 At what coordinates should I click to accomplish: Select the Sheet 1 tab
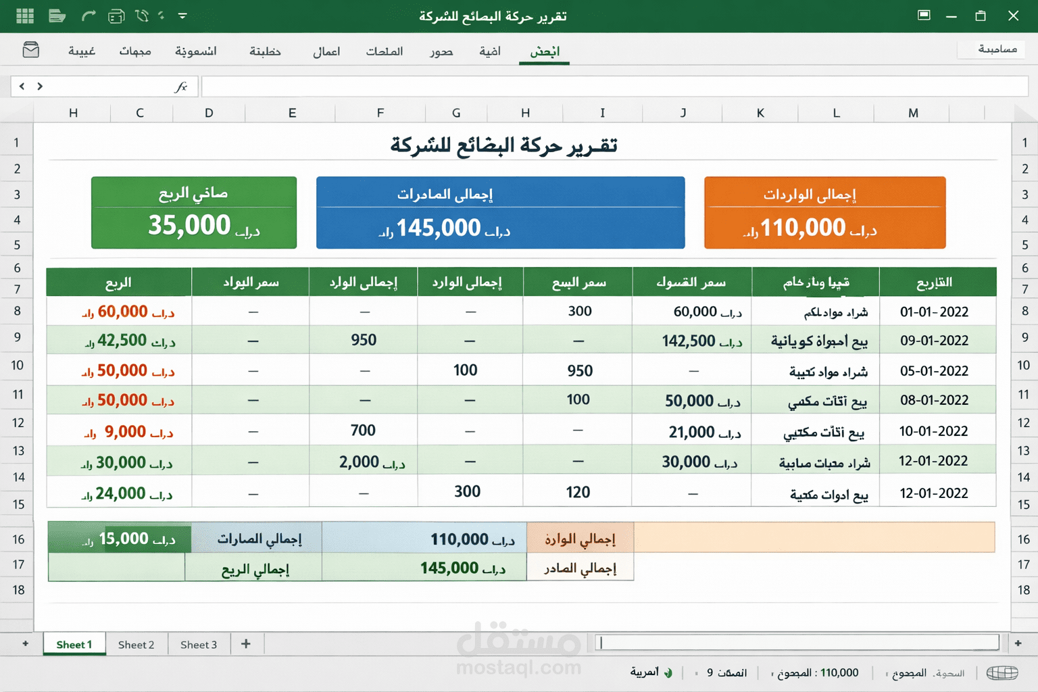point(74,644)
